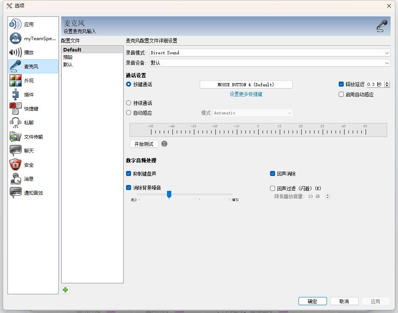Select the myTeamSpeak sidebar icon

coord(15,38)
